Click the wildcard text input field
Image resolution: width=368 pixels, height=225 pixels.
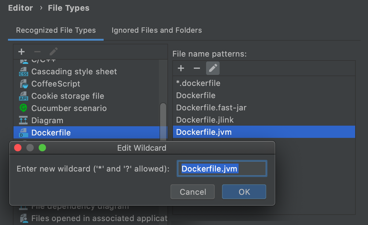(222, 169)
